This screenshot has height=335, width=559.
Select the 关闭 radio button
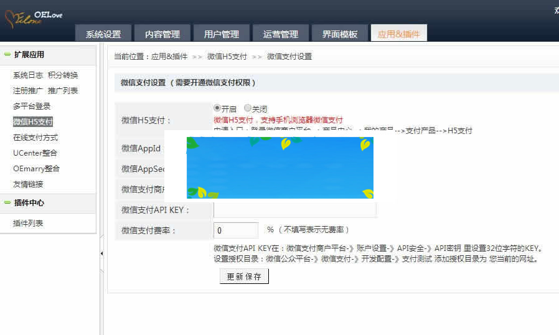tap(248, 108)
